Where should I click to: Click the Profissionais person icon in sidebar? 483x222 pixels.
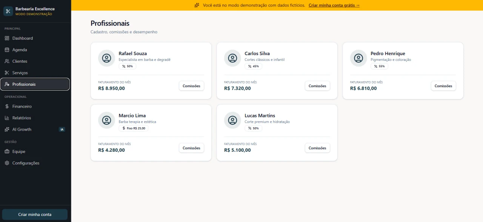[7, 84]
